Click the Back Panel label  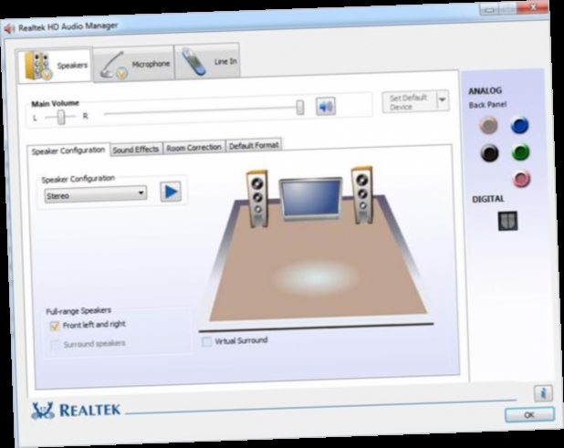point(487,105)
